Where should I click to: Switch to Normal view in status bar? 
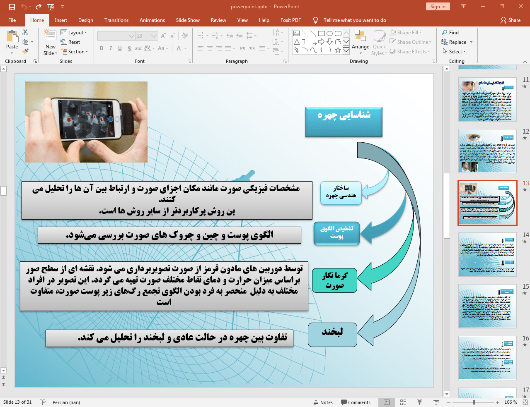click(387, 402)
